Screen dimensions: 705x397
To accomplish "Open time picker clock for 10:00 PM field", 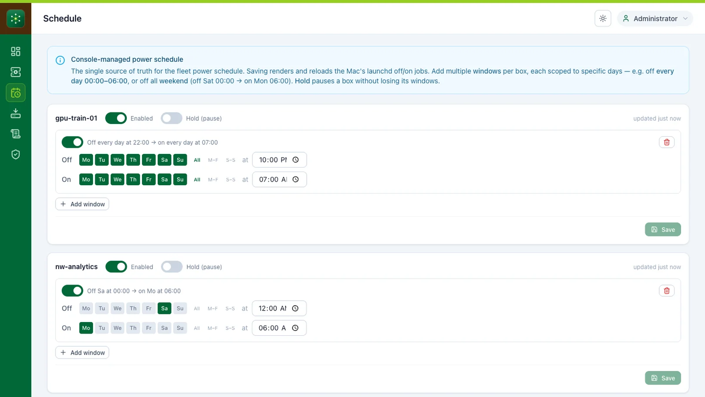I will click(x=296, y=160).
